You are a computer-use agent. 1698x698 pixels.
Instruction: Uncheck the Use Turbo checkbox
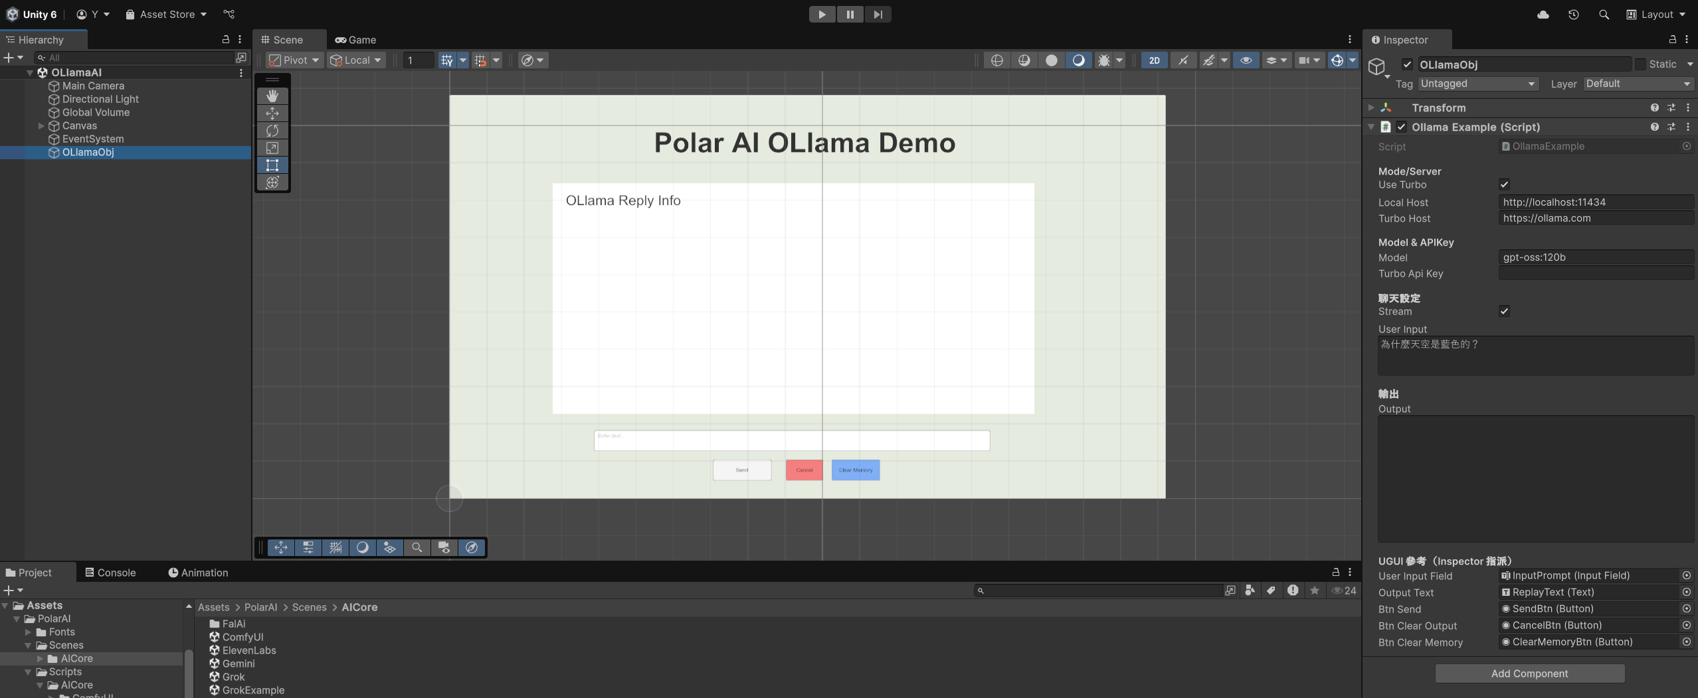(1505, 184)
